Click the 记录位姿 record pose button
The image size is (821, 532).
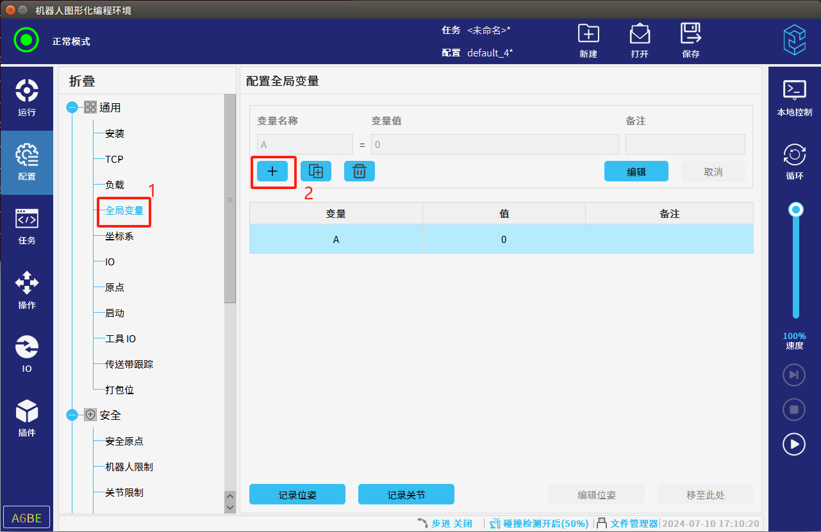coord(297,495)
